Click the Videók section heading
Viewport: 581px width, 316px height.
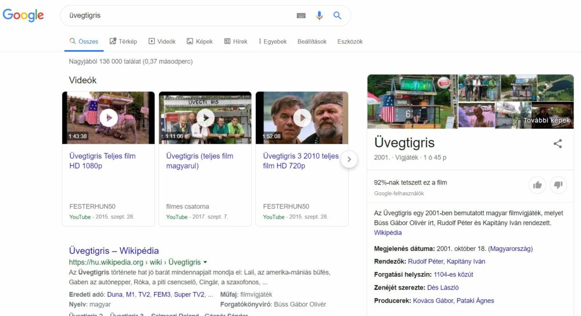coord(83,80)
